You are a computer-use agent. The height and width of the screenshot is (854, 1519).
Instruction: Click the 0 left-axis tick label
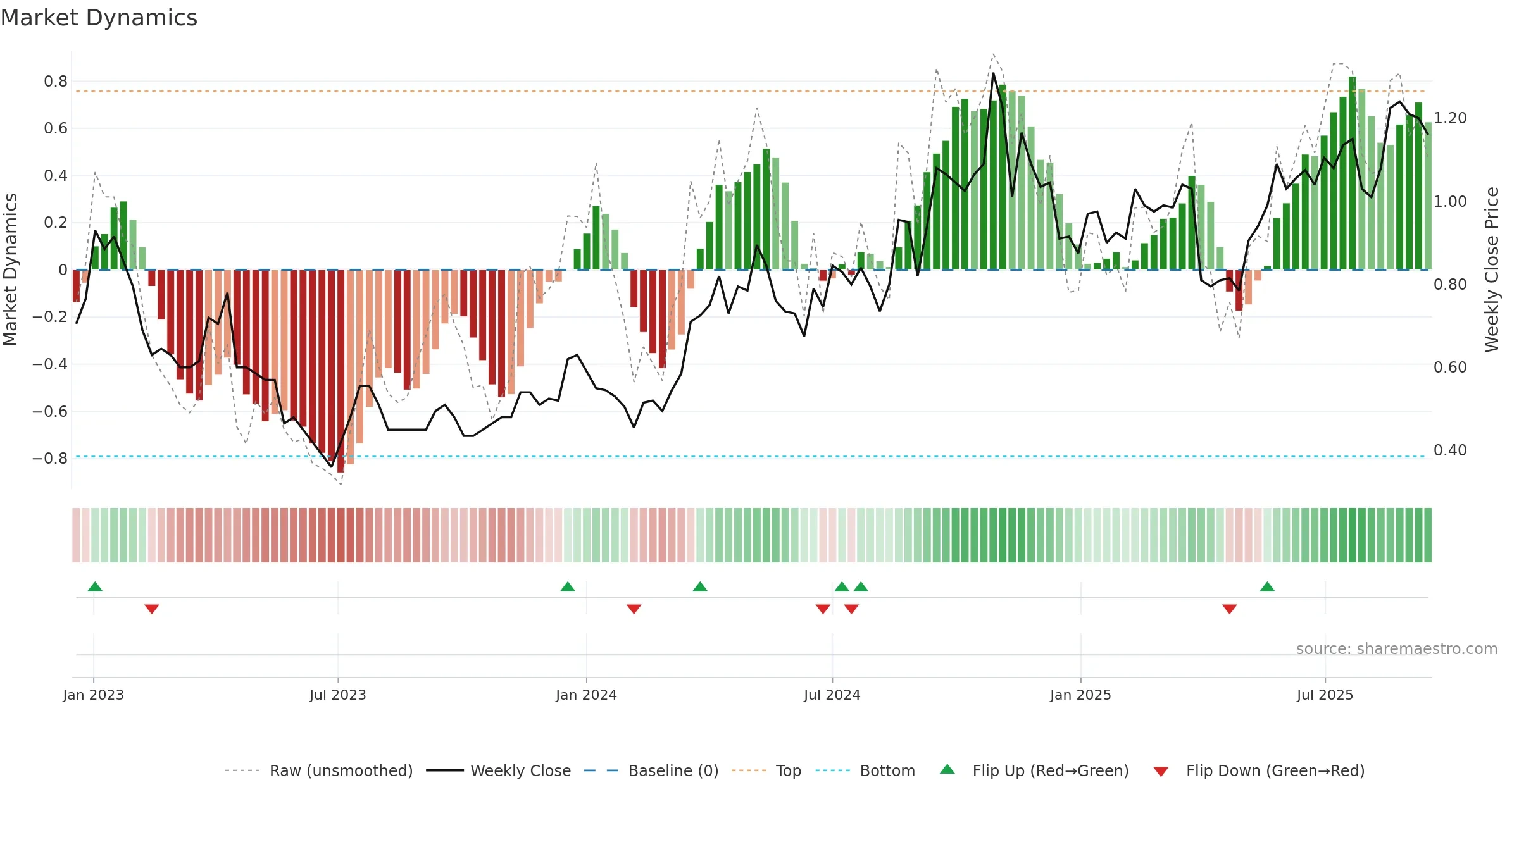click(x=63, y=270)
